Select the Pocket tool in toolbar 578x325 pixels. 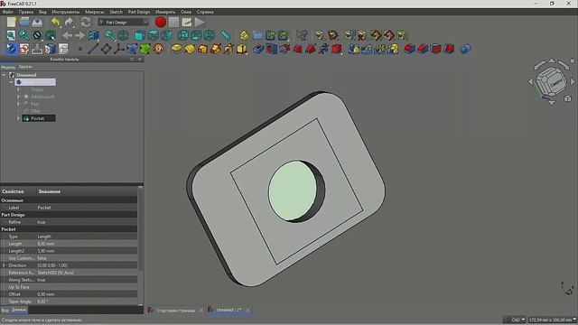(x=258, y=49)
